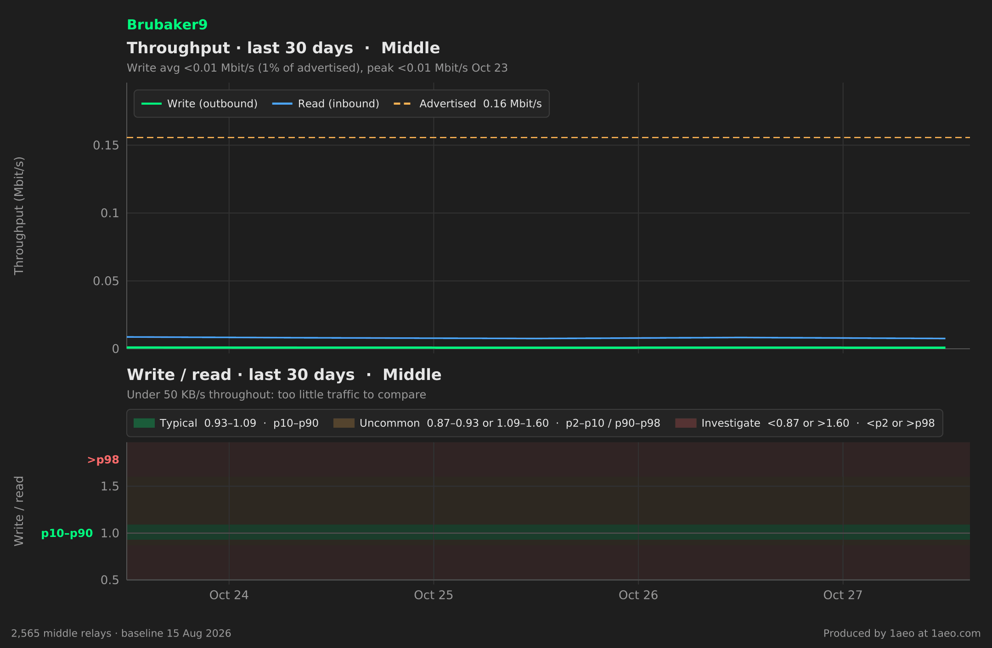Open the Produced by 1aeo at 1aeo.com credit
Viewport: 992px width, 648px height.
coord(902,633)
